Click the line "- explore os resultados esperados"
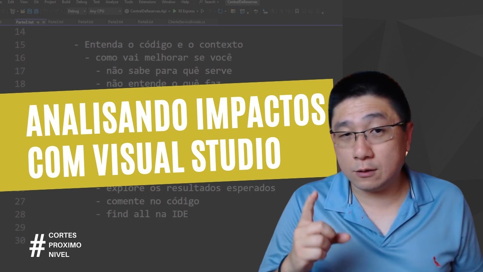 [x=185, y=188]
